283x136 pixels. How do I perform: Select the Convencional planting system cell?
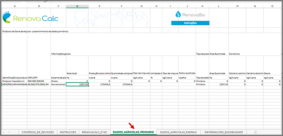click(x=58, y=85)
